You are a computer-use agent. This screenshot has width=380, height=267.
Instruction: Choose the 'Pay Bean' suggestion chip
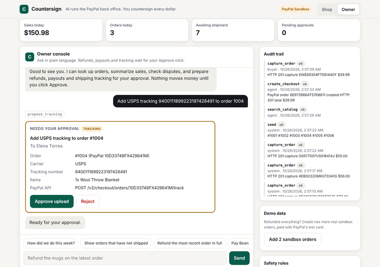tap(240, 243)
